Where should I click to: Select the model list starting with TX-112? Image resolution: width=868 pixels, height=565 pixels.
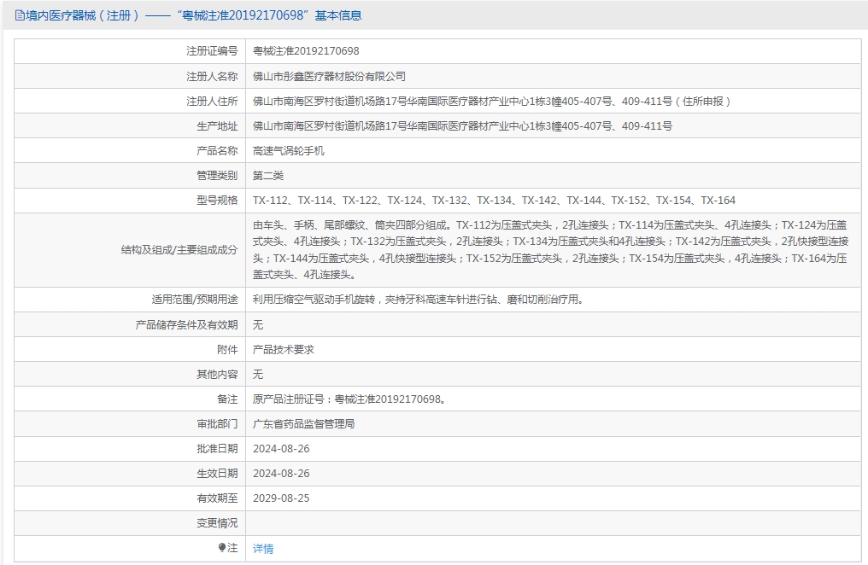(x=494, y=200)
